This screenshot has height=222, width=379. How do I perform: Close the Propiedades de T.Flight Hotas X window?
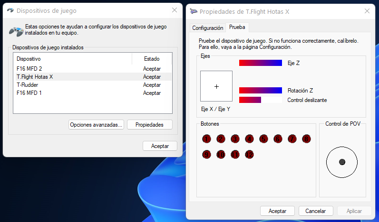click(x=367, y=11)
